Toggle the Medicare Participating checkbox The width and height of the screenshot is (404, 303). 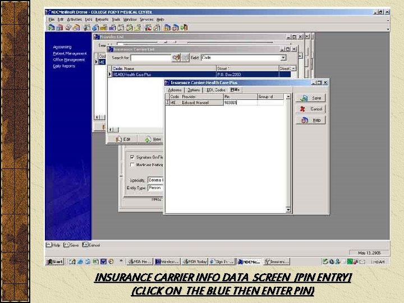pos(132,164)
